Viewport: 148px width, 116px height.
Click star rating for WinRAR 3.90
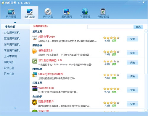pyautogui.click(x=111, y=89)
